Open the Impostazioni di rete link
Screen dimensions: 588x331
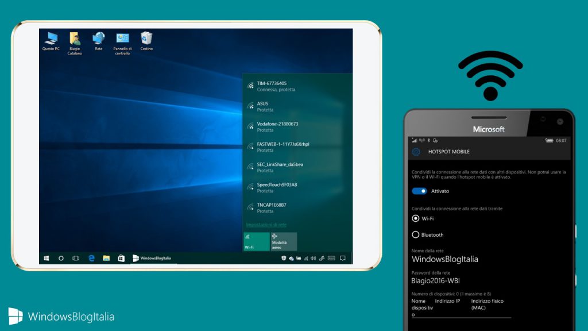tap(267, 225)
